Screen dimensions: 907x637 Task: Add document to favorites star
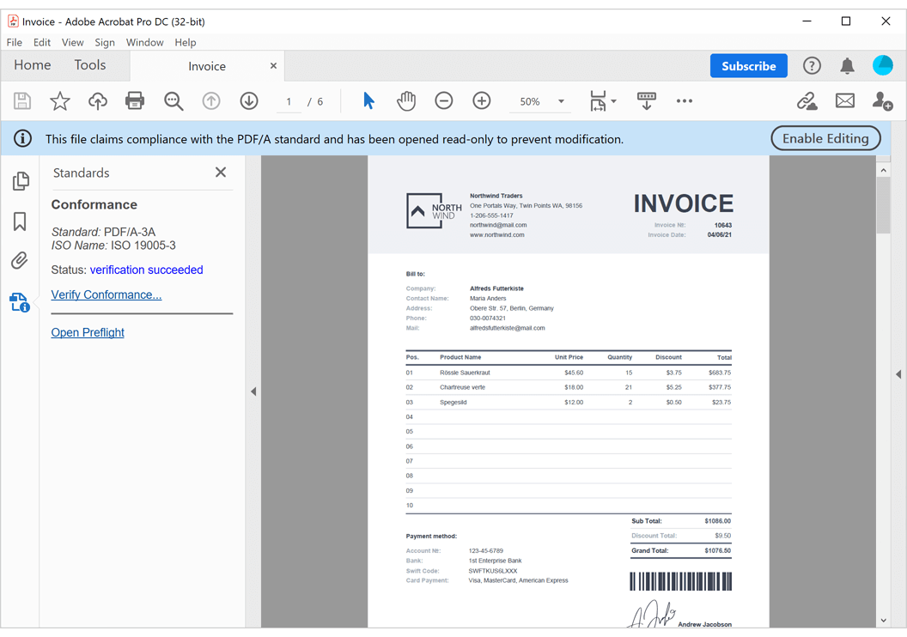tap(60, 100)
